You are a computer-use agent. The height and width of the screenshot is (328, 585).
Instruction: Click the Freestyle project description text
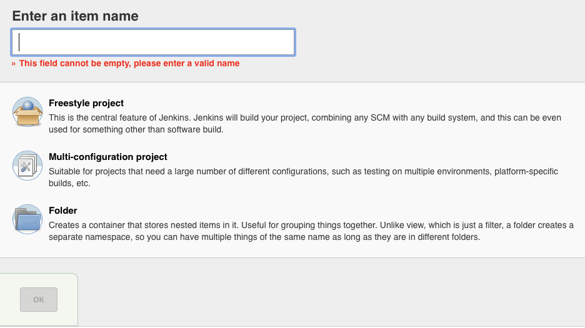305,124
